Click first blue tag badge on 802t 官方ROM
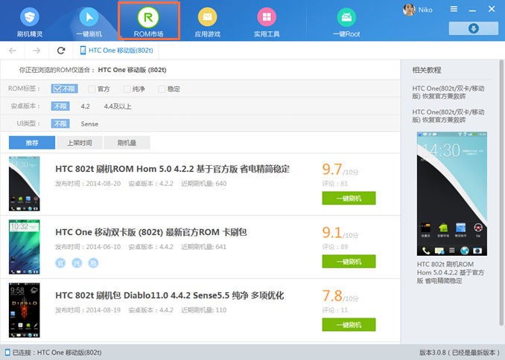 coord(60,263)
